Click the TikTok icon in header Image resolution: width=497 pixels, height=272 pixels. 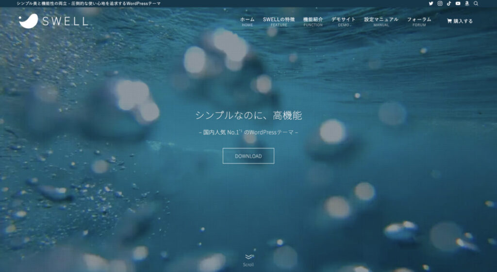tap(449, 3)
